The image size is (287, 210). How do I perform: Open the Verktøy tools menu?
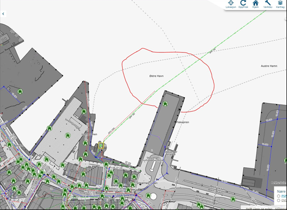coord(268,3)
